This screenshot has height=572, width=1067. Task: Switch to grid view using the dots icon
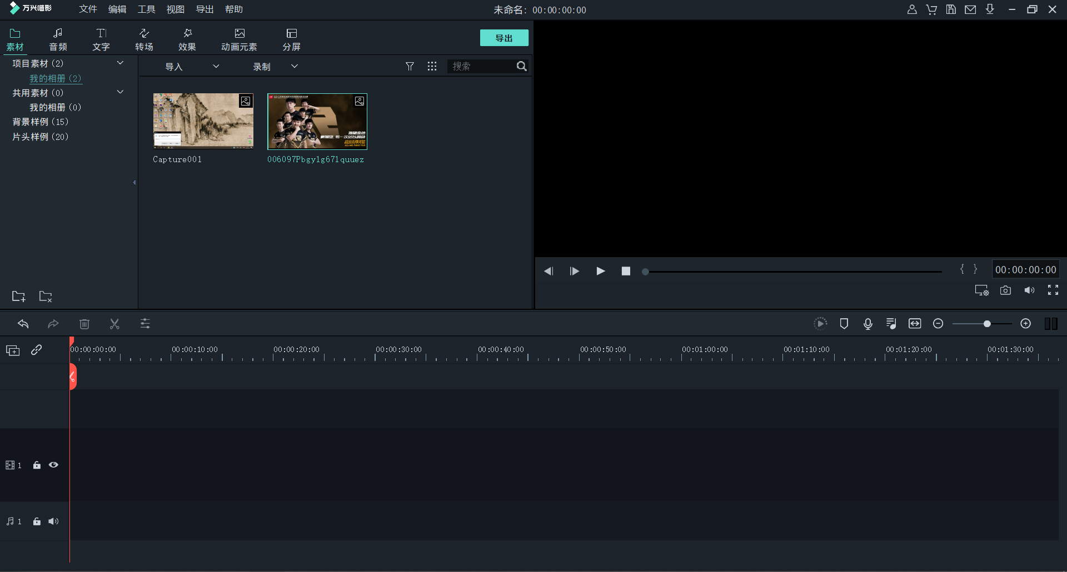coord(432,67)
